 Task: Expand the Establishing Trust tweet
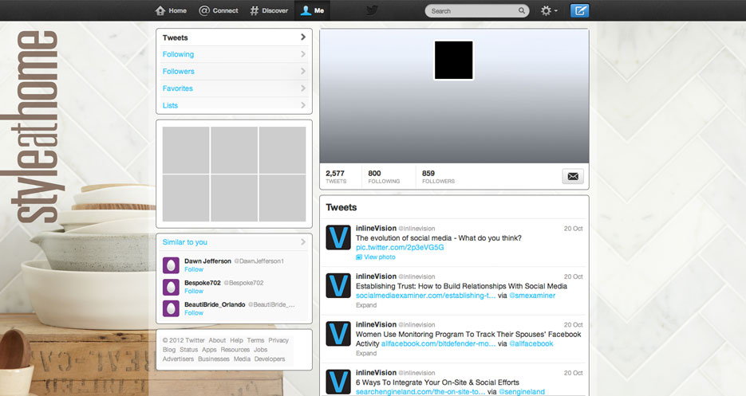(366, 305)
